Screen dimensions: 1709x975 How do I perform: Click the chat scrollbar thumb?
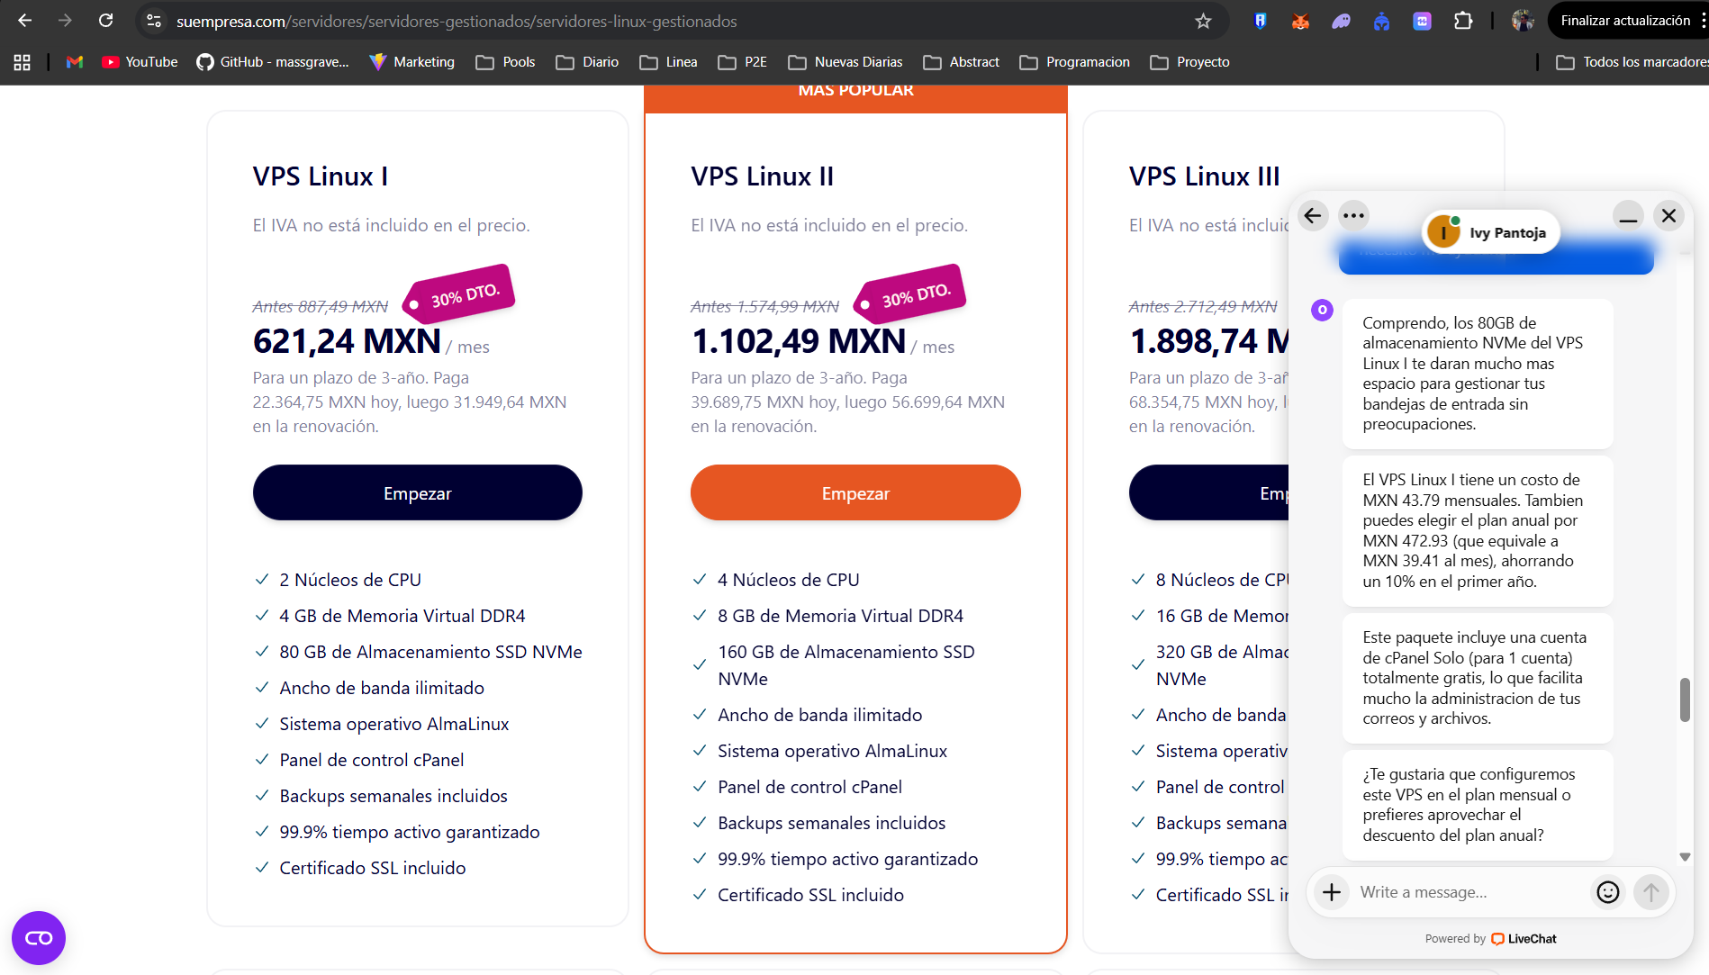(1685, 700)
